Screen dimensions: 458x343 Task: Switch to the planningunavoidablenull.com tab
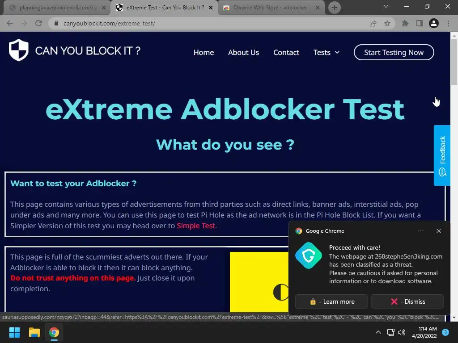[57, 8]
